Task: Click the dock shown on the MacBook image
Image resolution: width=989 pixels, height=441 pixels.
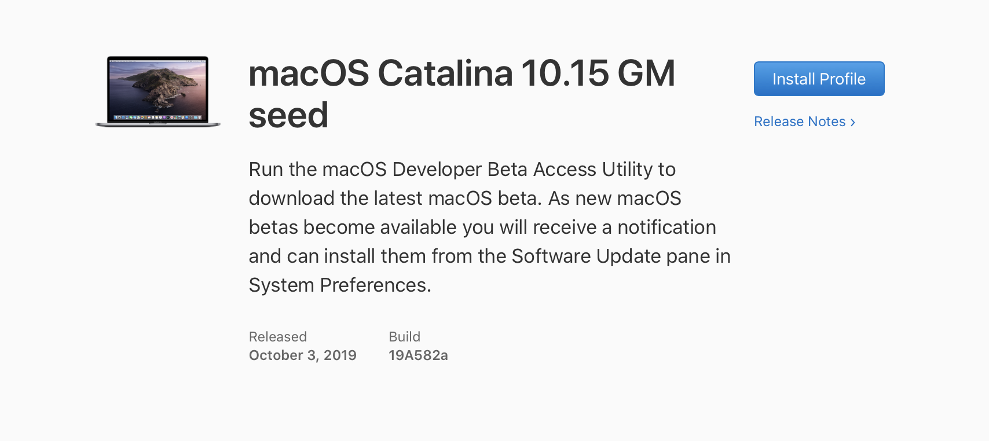Action: coord(157,117)
